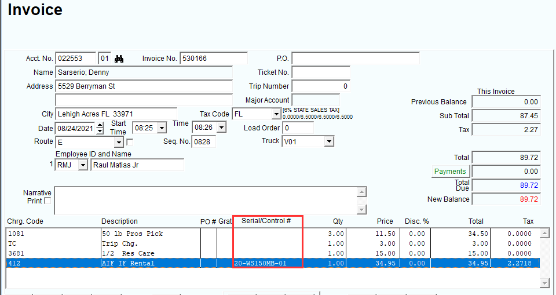The image size is (556, 295).
Task: Click the binoculars account search icon
Action: click(x=119, y=59)
